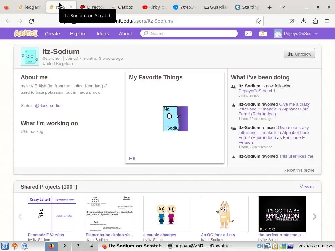This screenshot has height=251, width=335.
Task: Switch to the Starting browser tab
Action: tap(247, 7)
